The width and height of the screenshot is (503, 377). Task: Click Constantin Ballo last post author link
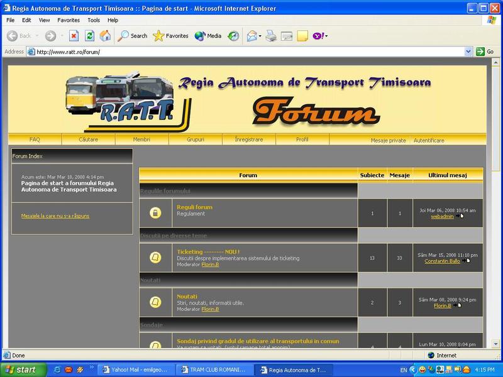[442, 261]
